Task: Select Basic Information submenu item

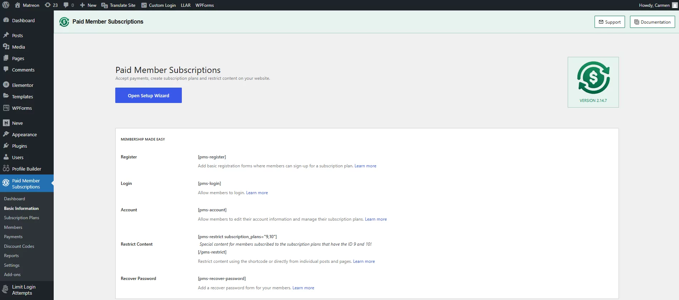Action: point(21,208)
